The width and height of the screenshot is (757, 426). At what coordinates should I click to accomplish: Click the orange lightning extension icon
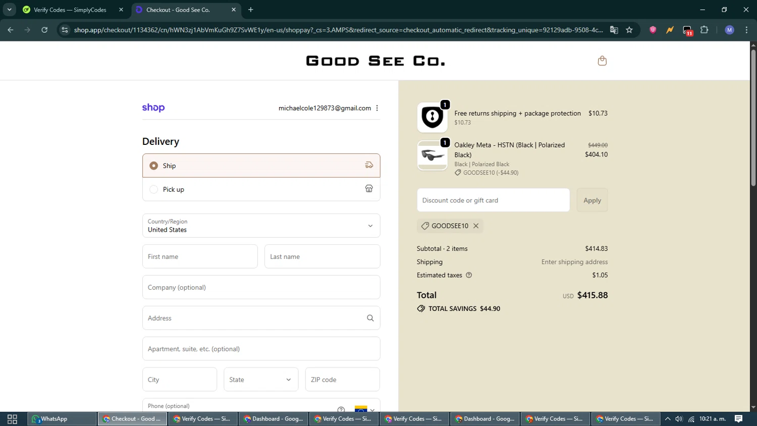[670, 30]
